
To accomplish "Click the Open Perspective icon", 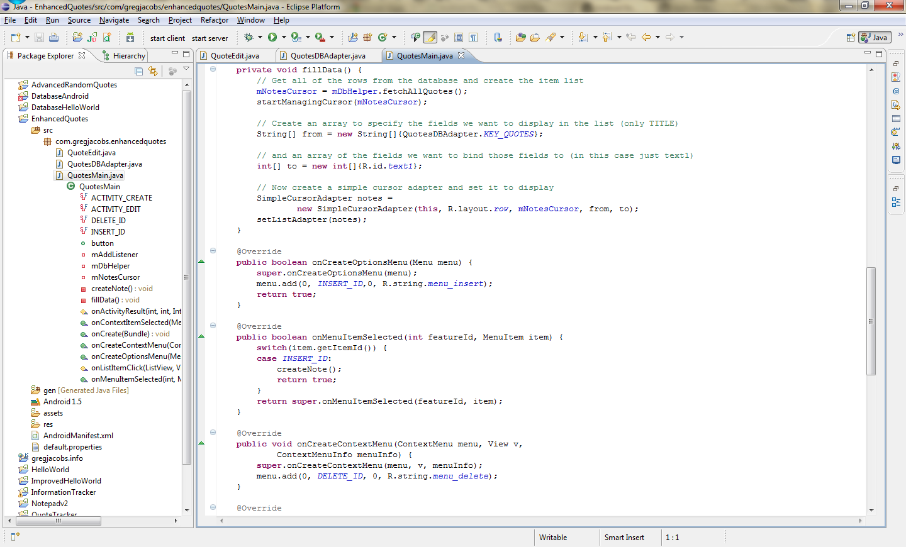I will [x=850, y=38].
